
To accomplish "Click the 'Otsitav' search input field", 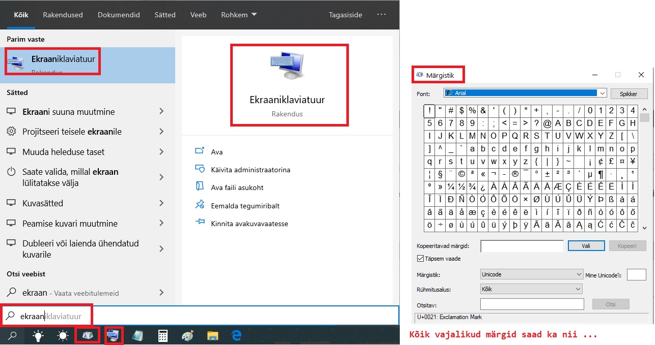I will [532, 304].
